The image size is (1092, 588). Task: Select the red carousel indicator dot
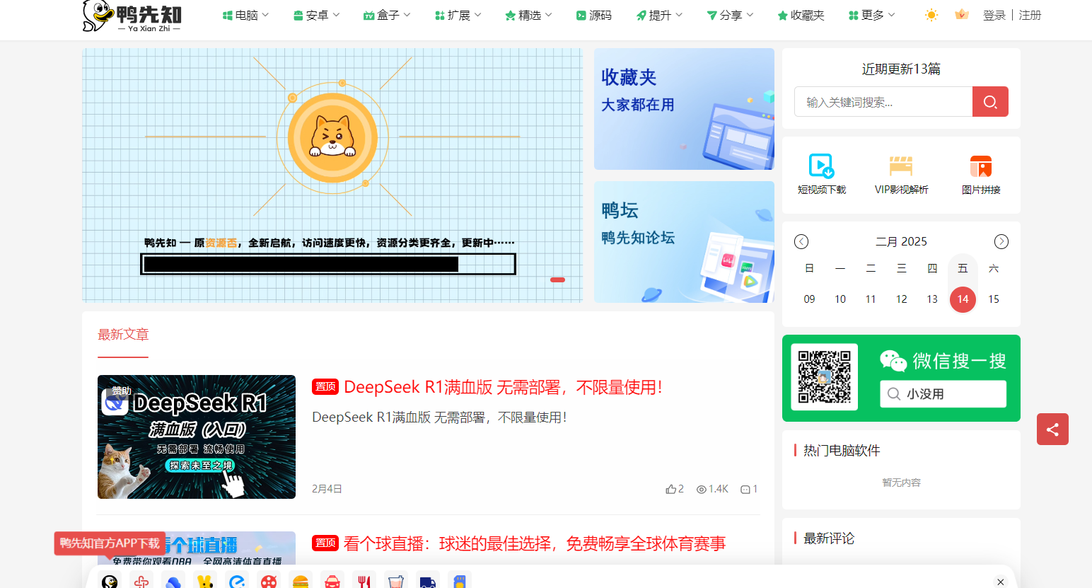tap(557, 279)
